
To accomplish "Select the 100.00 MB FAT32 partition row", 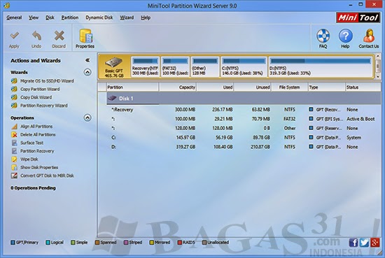I will point(244,119).
